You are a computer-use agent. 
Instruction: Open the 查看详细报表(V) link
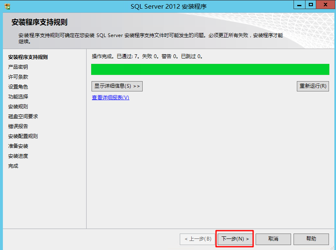point(110,98)
